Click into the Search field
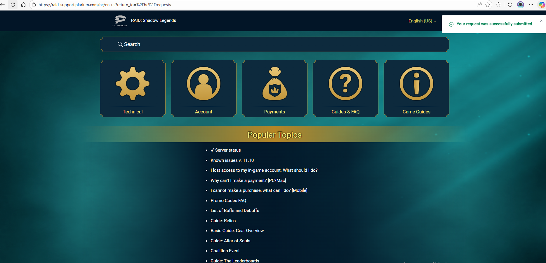Image resolution: width=546 pixels, height=263 pixels. (x=274, y=44)
